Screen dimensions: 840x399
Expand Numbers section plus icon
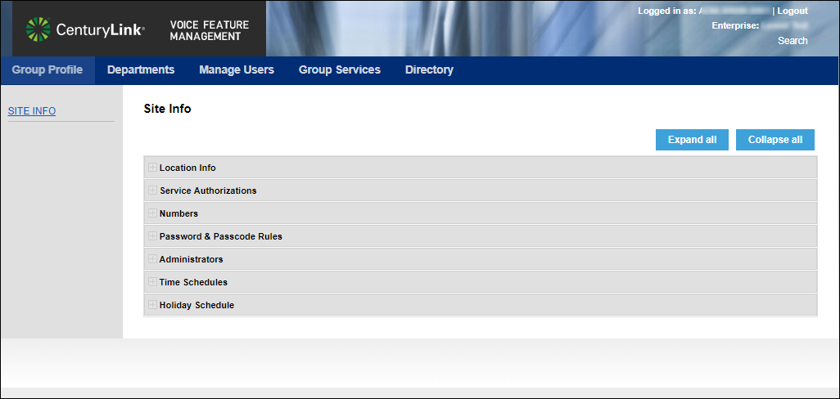[x=152, y=213]
